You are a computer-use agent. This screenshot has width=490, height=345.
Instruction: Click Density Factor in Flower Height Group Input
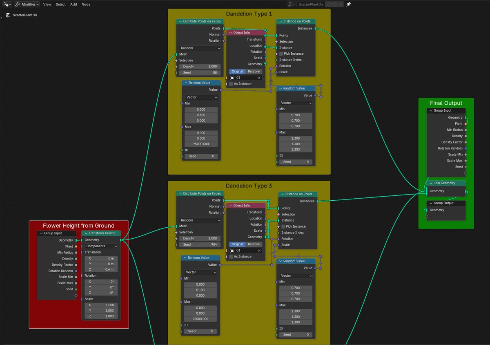pos(62,265)
